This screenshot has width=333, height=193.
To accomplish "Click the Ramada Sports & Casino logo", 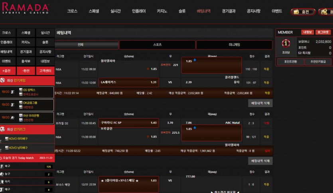I will (x=26, y=8).
